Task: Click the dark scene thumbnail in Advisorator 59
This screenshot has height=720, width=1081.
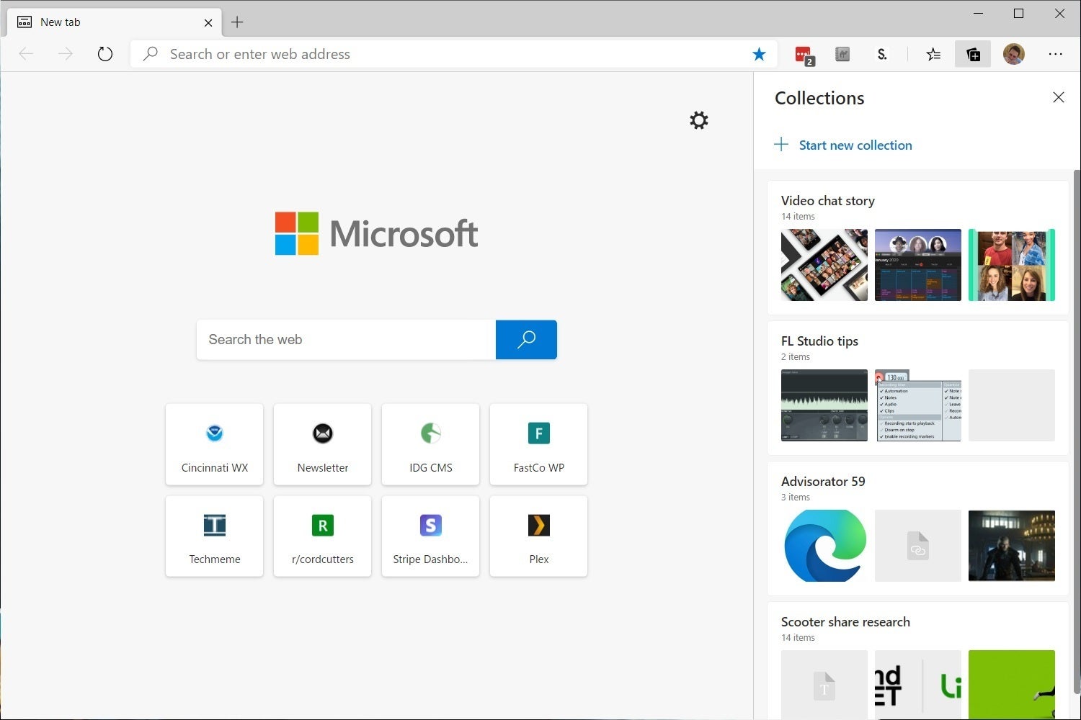Action: 1012,546
